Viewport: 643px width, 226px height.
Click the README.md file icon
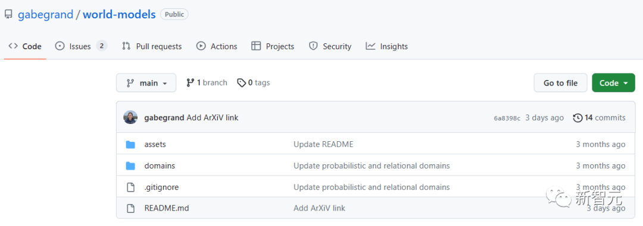130,208
